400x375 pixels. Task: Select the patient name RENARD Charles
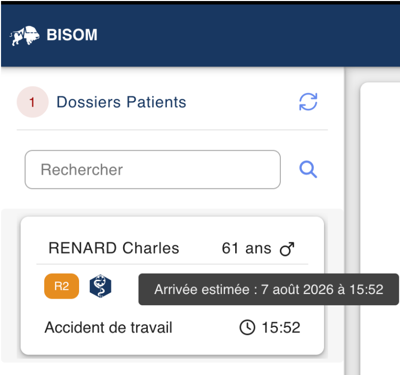(114, 248)
